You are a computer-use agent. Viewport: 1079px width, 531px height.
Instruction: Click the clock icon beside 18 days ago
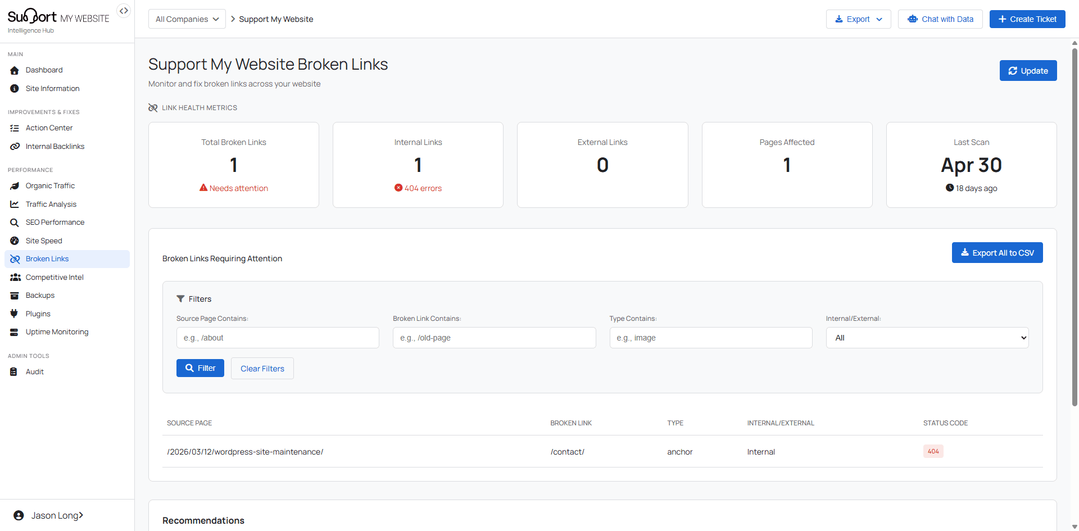[950, 188]
